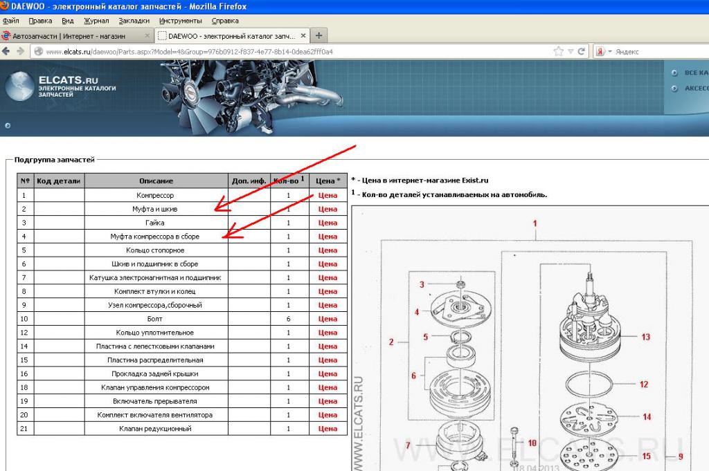Viewport: 709px width, 471px height.
Task: Click callout number 1 atop the diagram
Action: click(535, 223)
